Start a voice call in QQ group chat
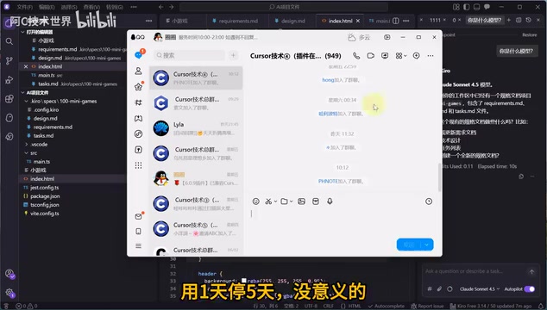 [x=356, y=56]
